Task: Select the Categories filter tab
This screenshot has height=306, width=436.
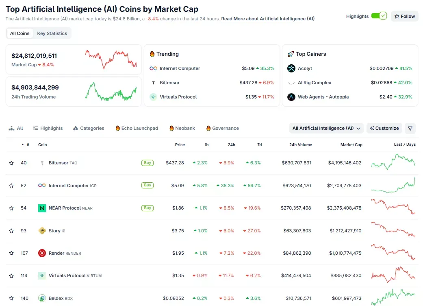Action: 89,128
